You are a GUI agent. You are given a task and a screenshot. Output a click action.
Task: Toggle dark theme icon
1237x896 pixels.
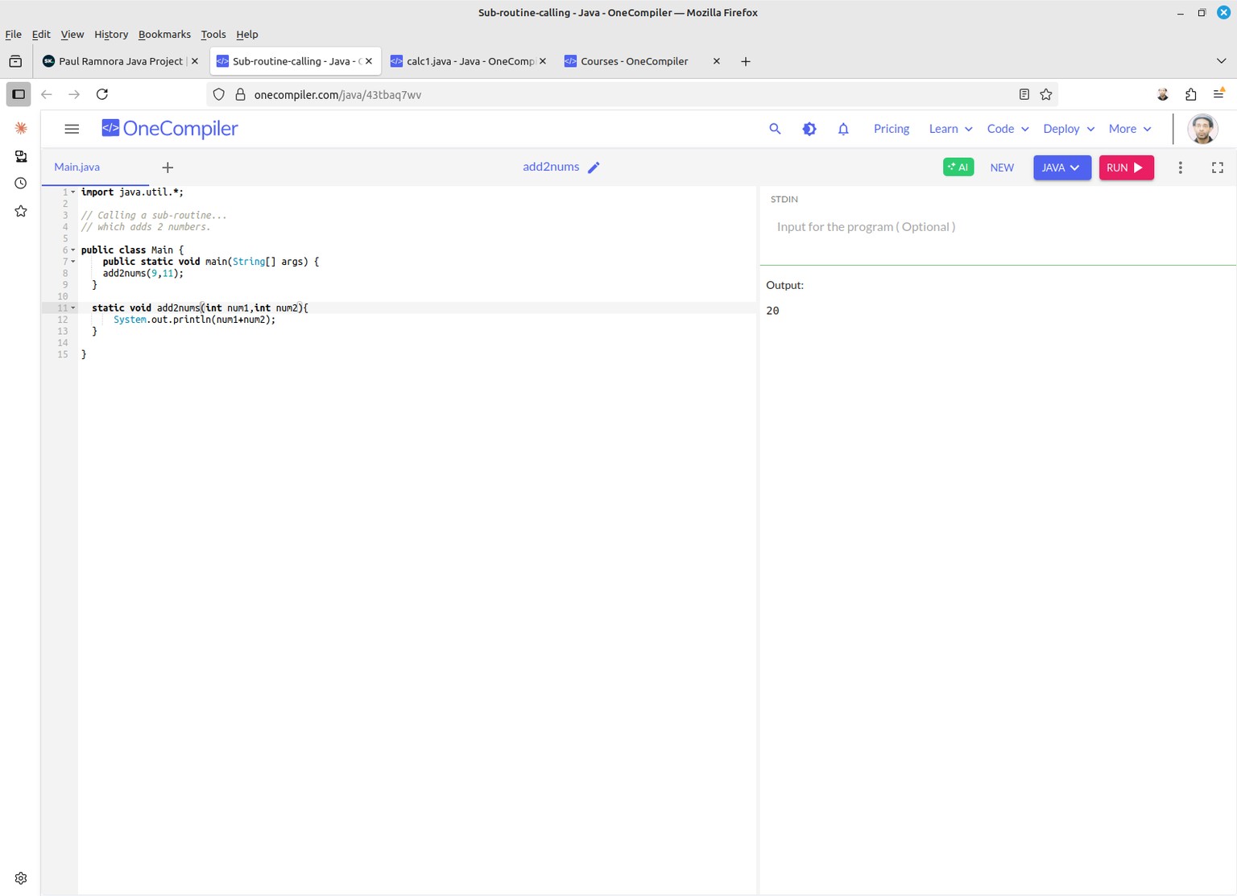[x=809, y=129]
